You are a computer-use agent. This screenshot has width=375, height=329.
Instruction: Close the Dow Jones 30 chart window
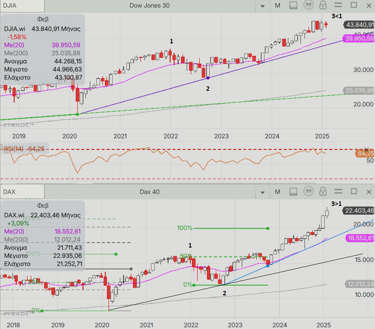(x=369, y=6)
